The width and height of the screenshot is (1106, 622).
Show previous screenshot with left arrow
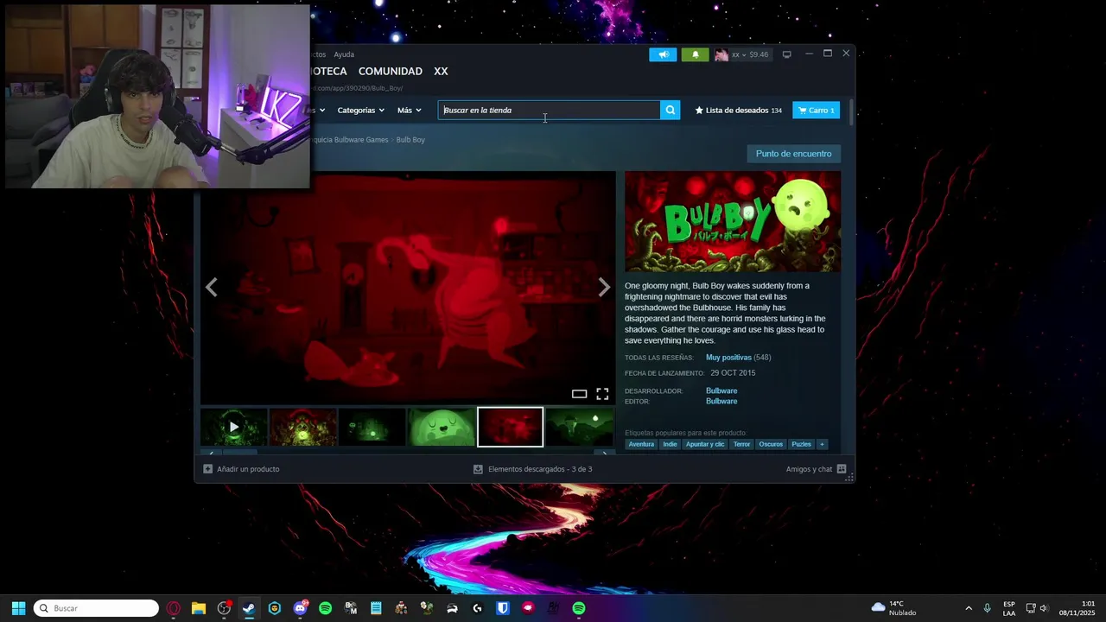point(212,288)
